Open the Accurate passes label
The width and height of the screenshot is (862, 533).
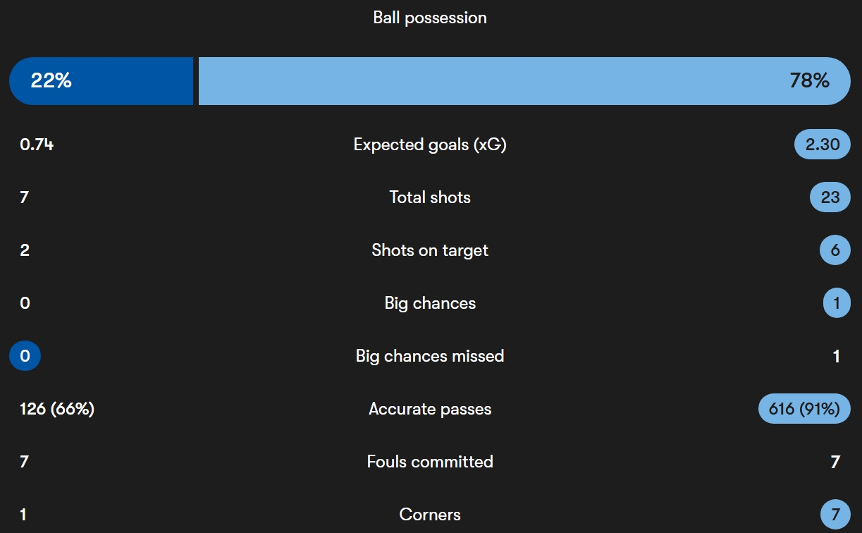(x=430, y=409)
